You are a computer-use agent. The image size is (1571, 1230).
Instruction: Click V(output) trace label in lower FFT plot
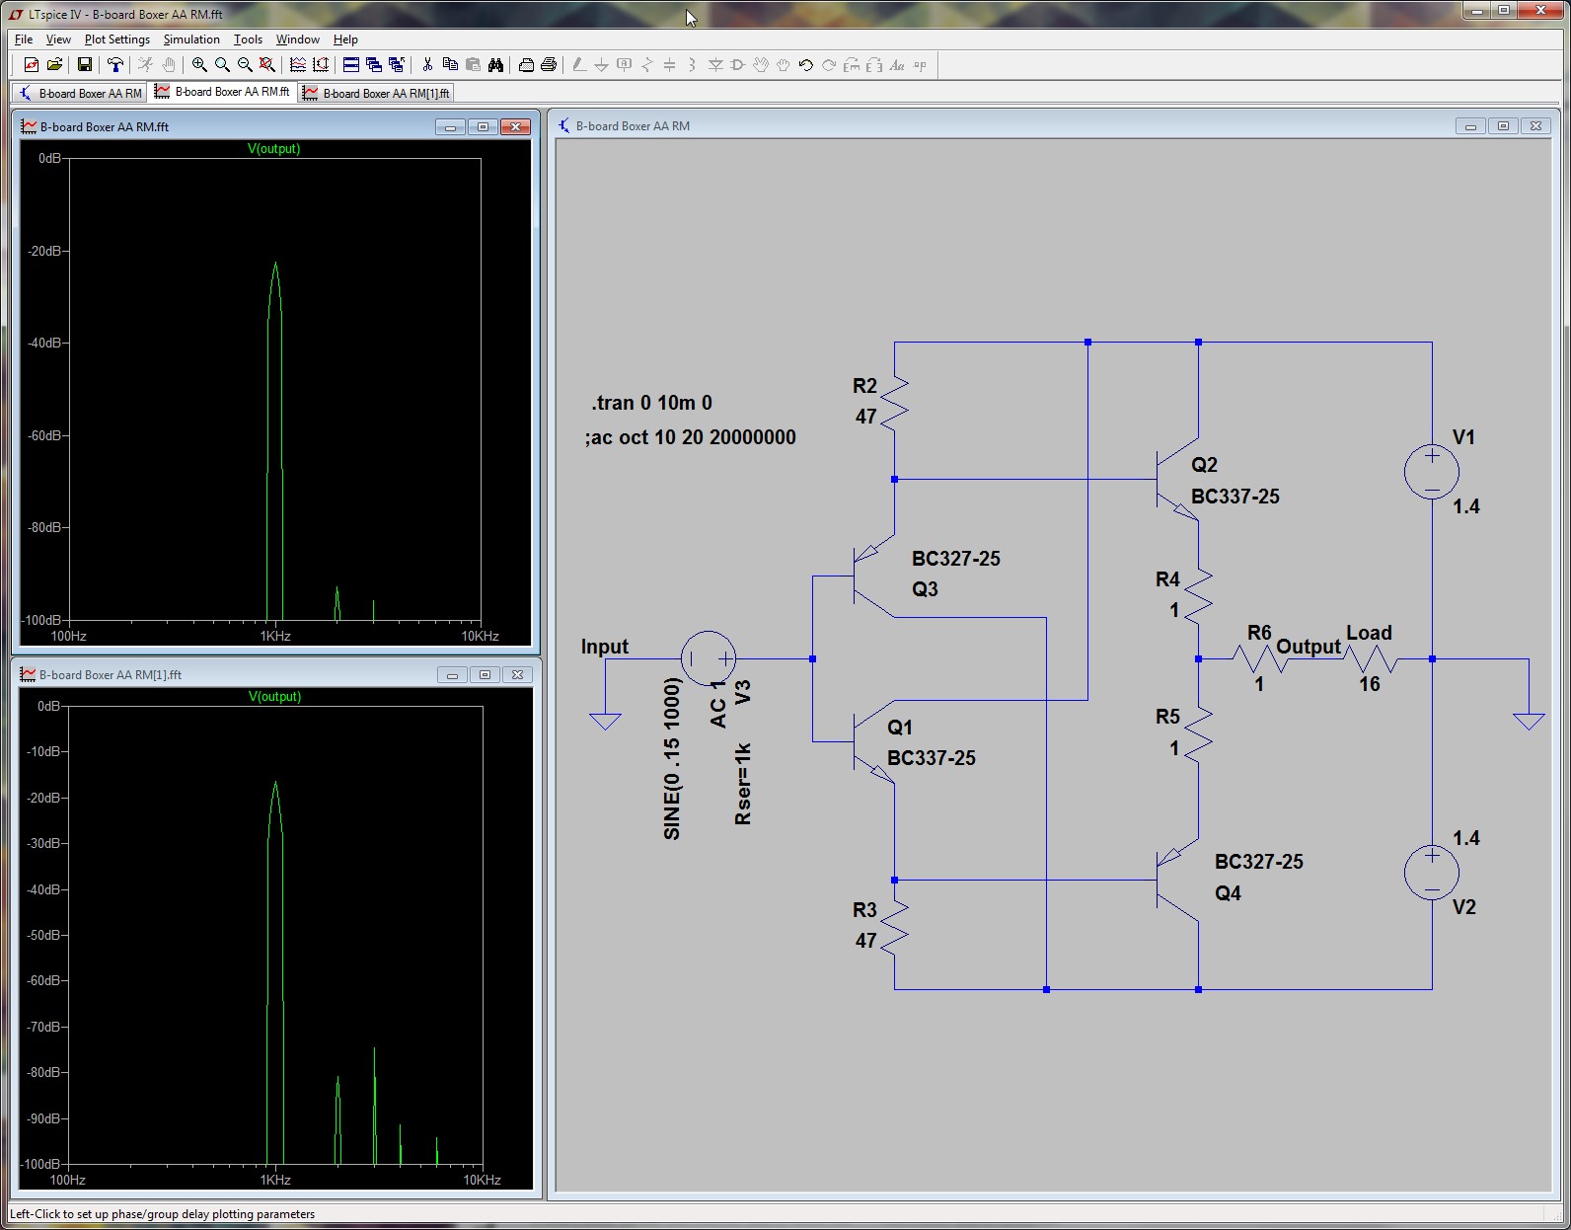tap(274, 697)
